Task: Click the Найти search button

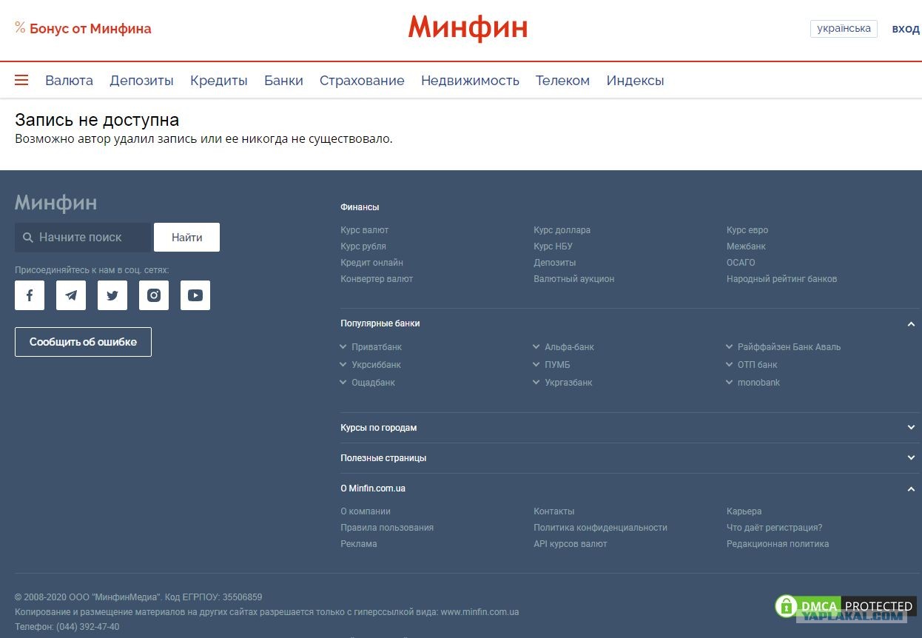Action: point(186,238)
